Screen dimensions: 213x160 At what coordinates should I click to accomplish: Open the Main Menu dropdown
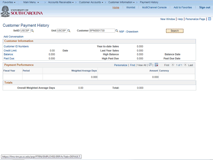click(x=31, y=2)
